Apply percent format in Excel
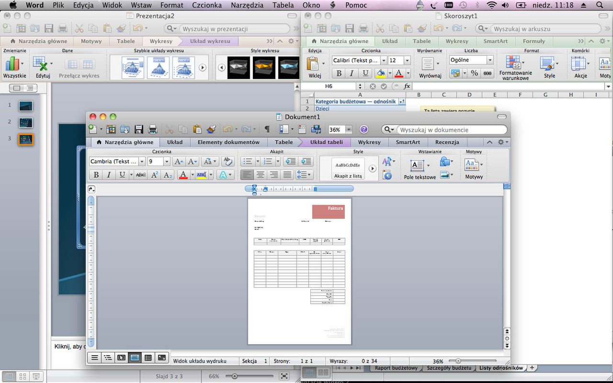The image size is (613, 383). coord(474,73)
